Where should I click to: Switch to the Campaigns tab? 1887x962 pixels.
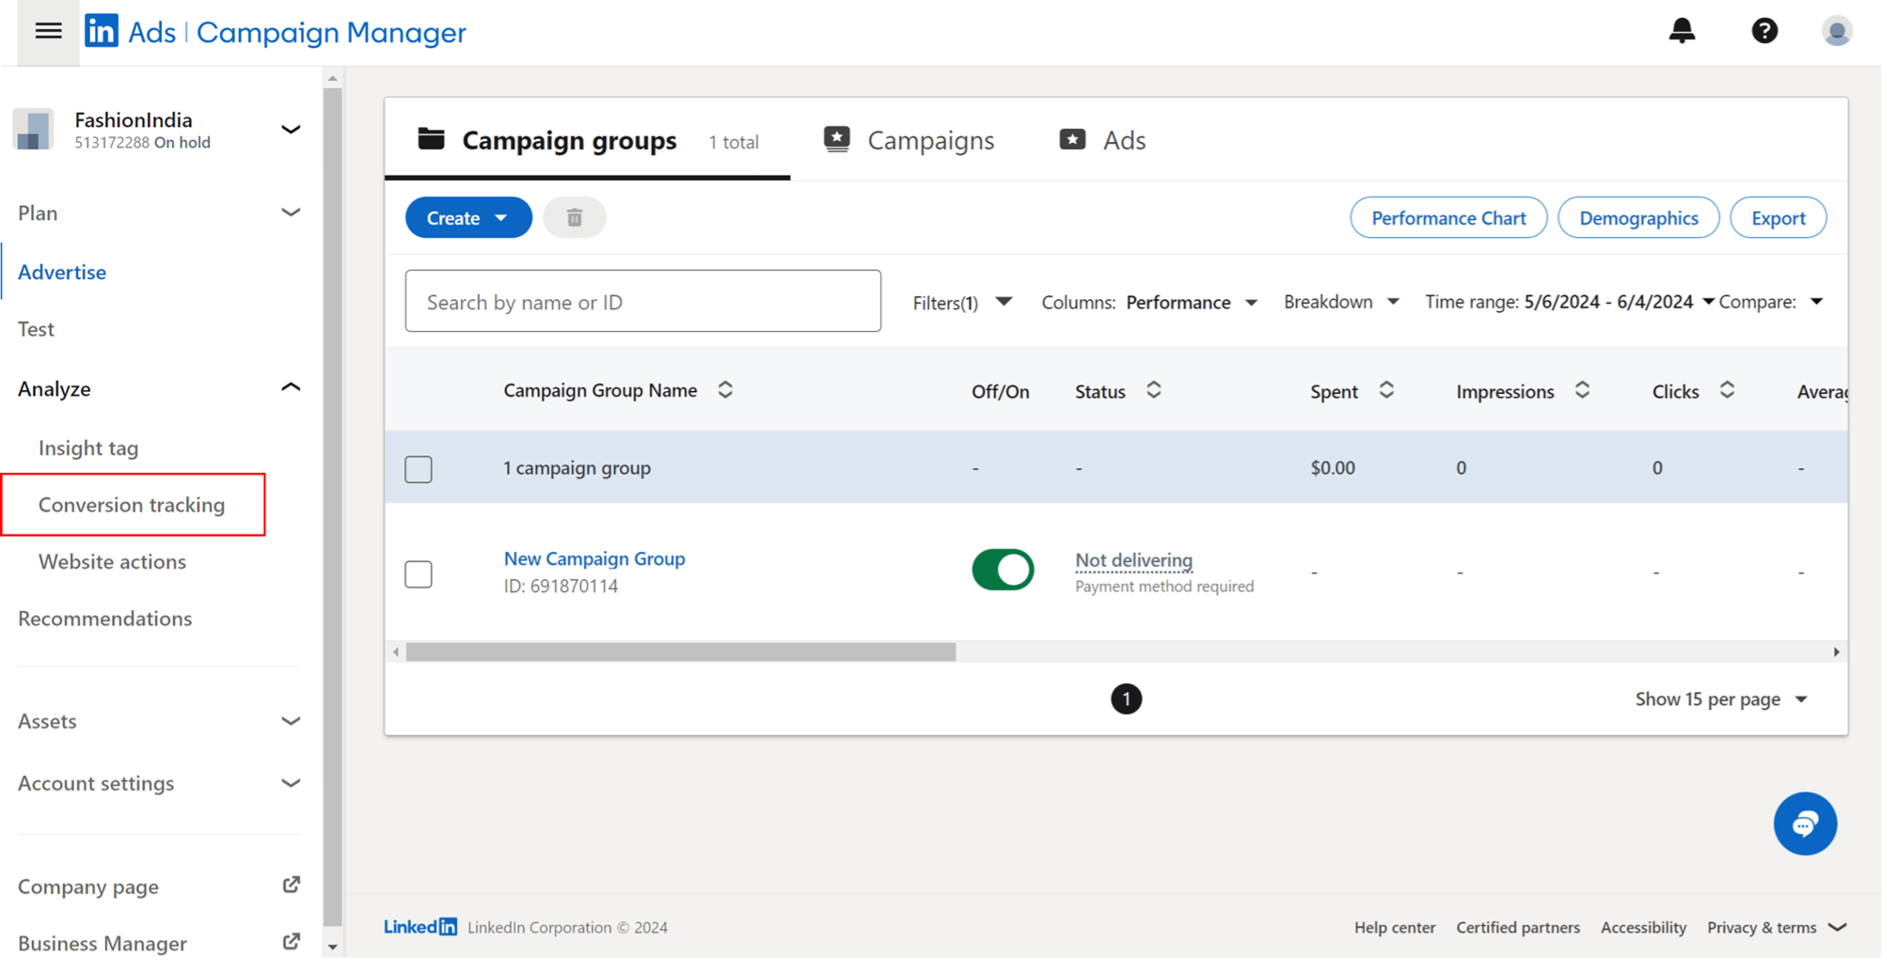click(x=909, y=140)
